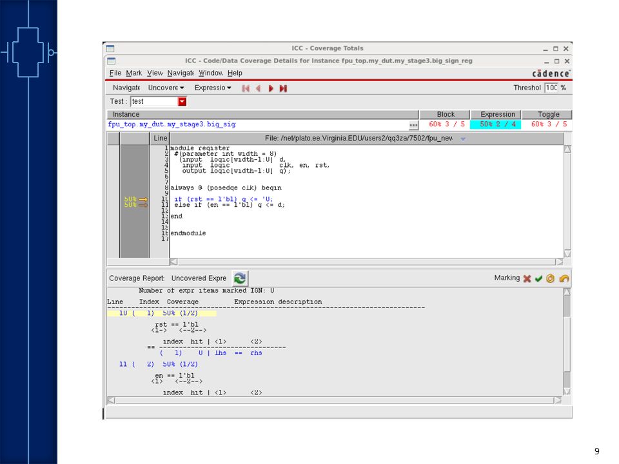Open the Expression dropdown in toolbar
Image resolution: width=619 pixels, height=464 pixels.
click(213, 88)
